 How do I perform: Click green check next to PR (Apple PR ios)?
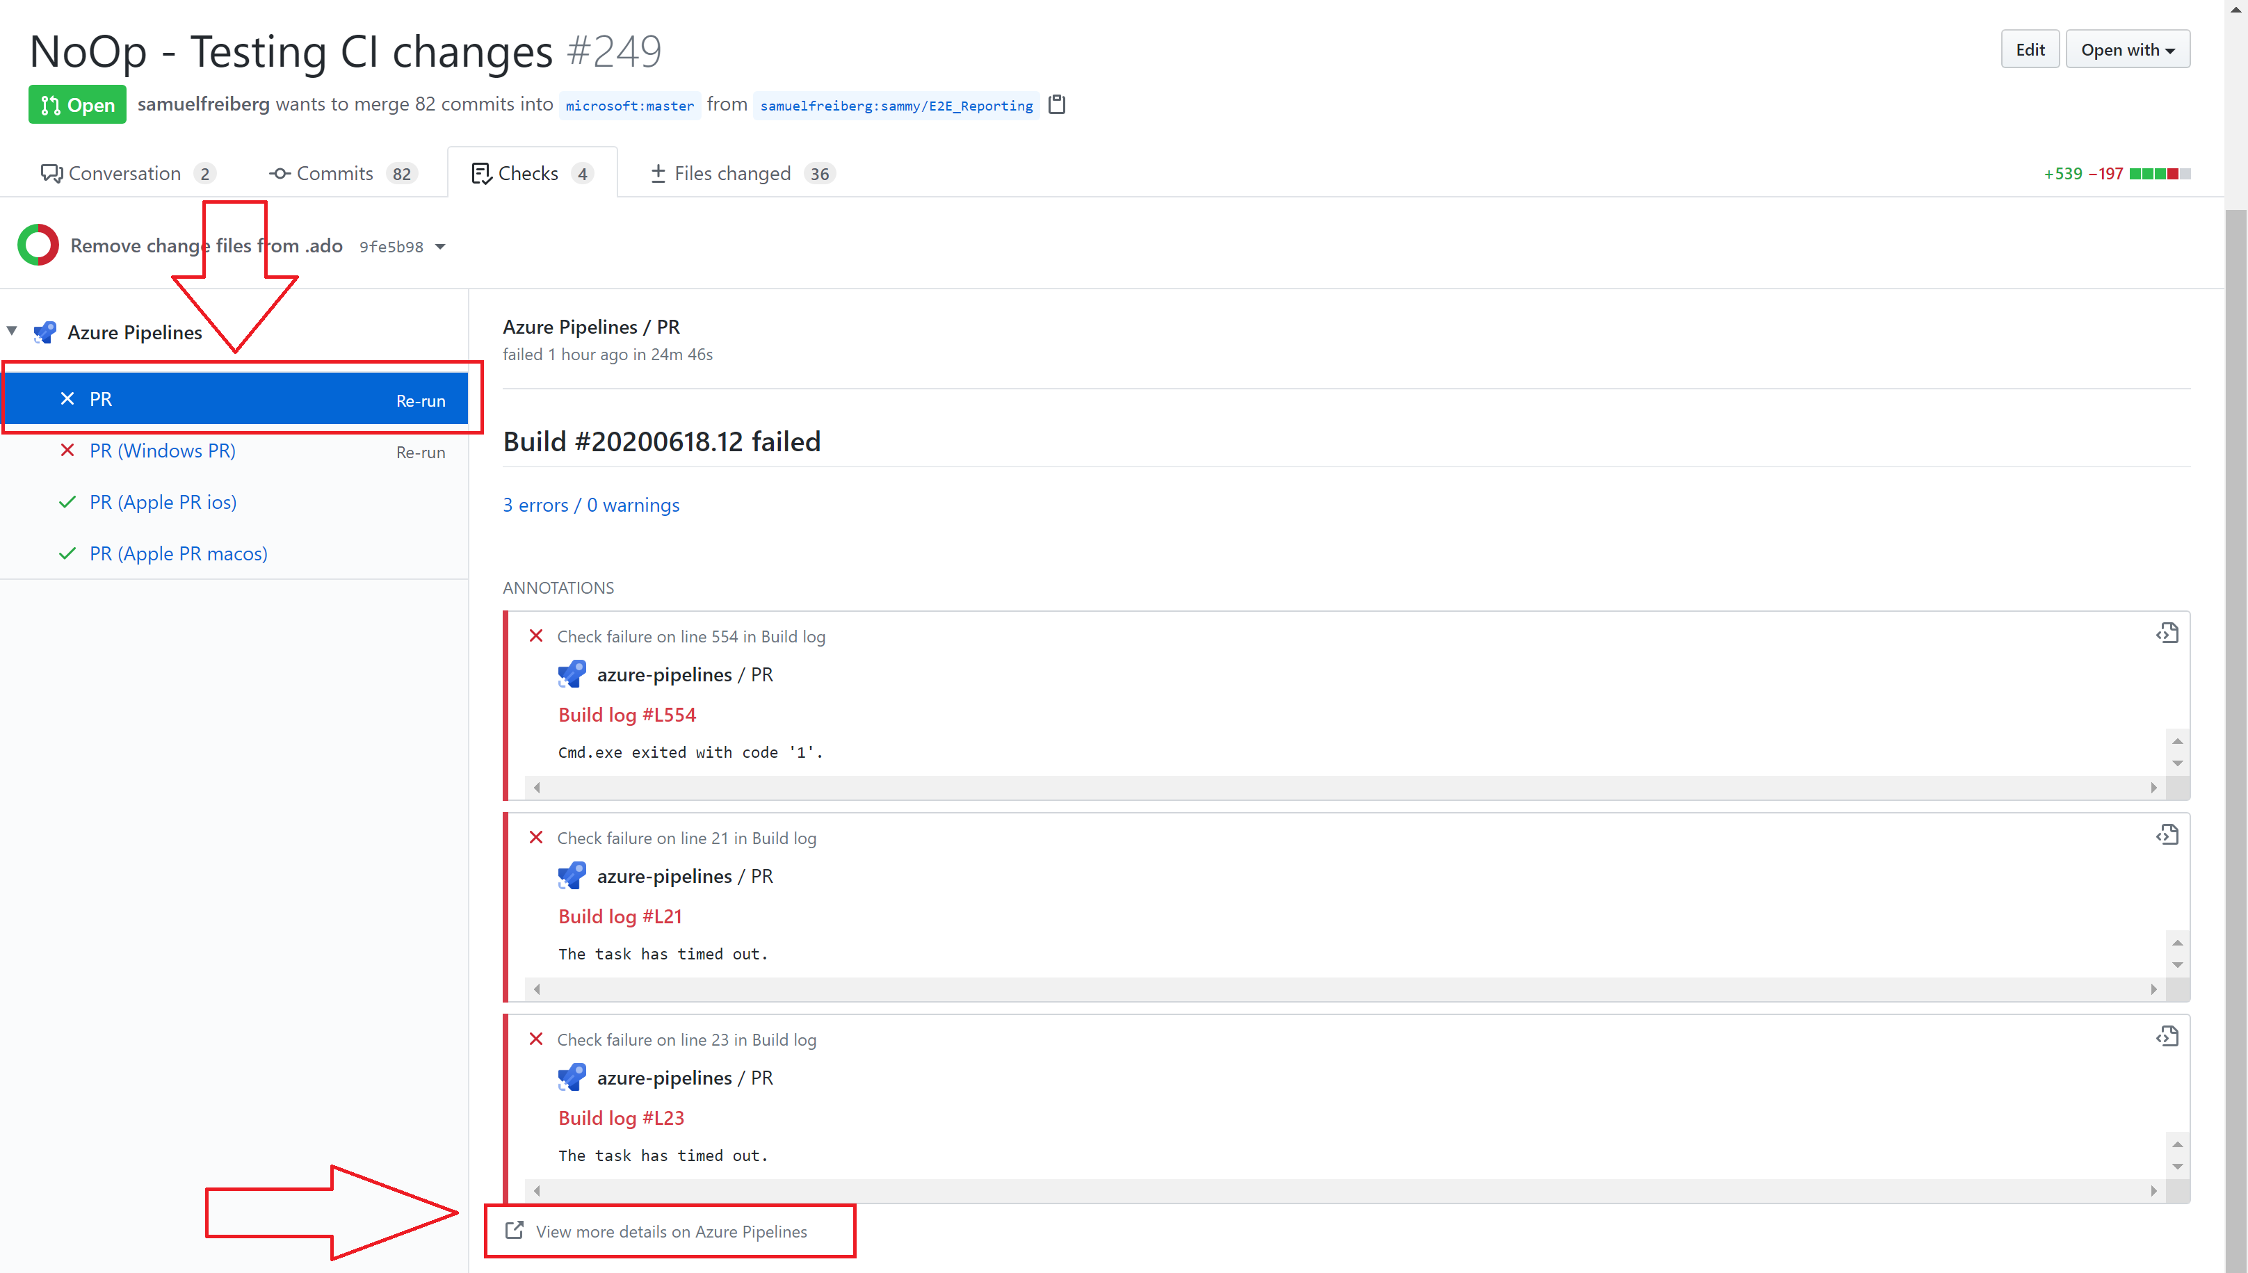point(67,502)
